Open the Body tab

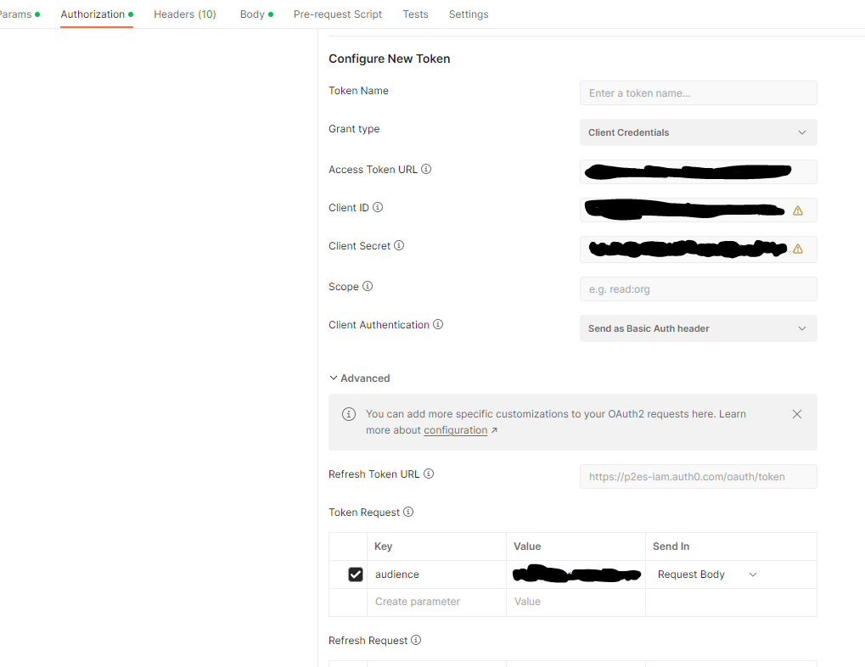point(256,14)
